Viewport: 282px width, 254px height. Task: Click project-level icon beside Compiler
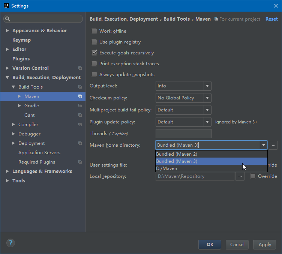click(x=80, y=124)
